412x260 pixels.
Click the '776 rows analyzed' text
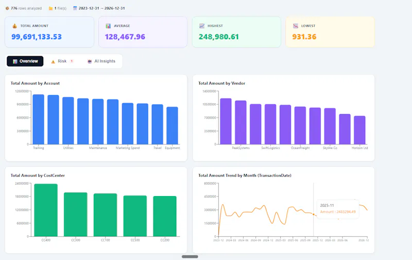pos(26,8)
